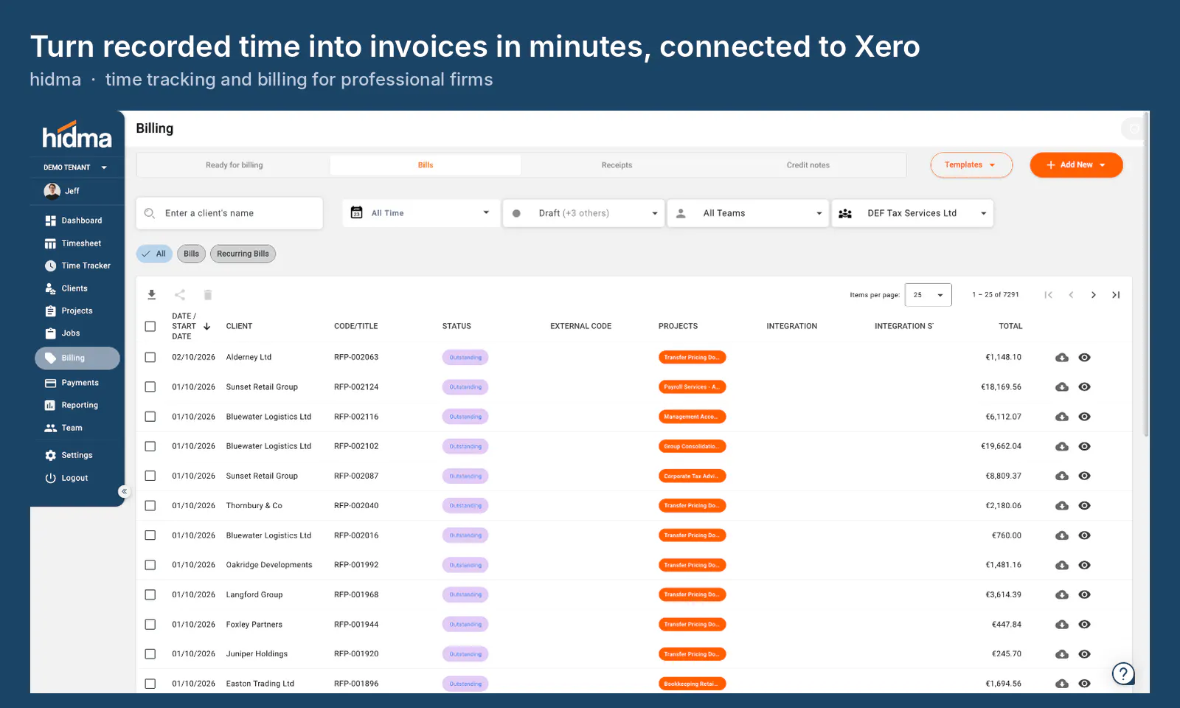Click the share icon above the table
Image resolution: width=1180 pixels, height=708 pixels.
[x=180, y=295]
